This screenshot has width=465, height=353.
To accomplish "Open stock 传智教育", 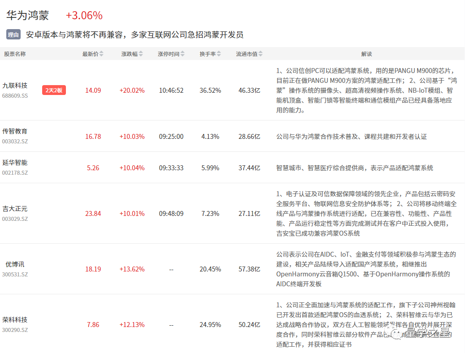I will (x=15, y=131).
